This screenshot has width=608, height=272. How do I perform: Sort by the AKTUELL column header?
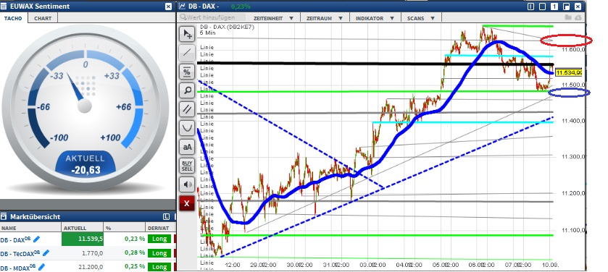pos(82,228)
